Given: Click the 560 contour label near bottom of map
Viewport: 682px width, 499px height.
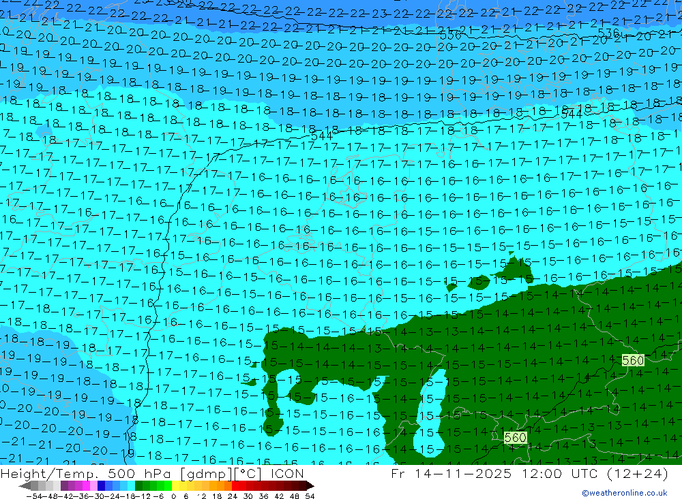Looking at the screenshot, I should click(516, 437).
